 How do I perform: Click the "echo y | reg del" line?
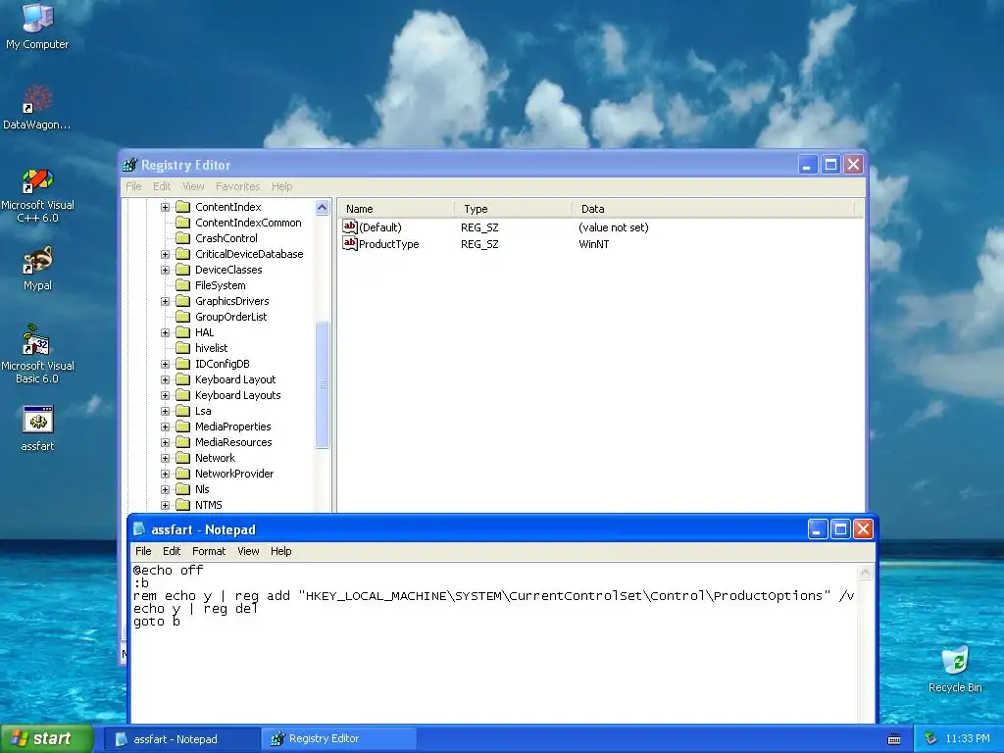(x=195, y=608)
